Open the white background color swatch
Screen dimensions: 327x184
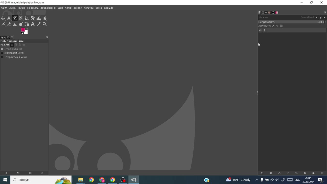[26, 32]
